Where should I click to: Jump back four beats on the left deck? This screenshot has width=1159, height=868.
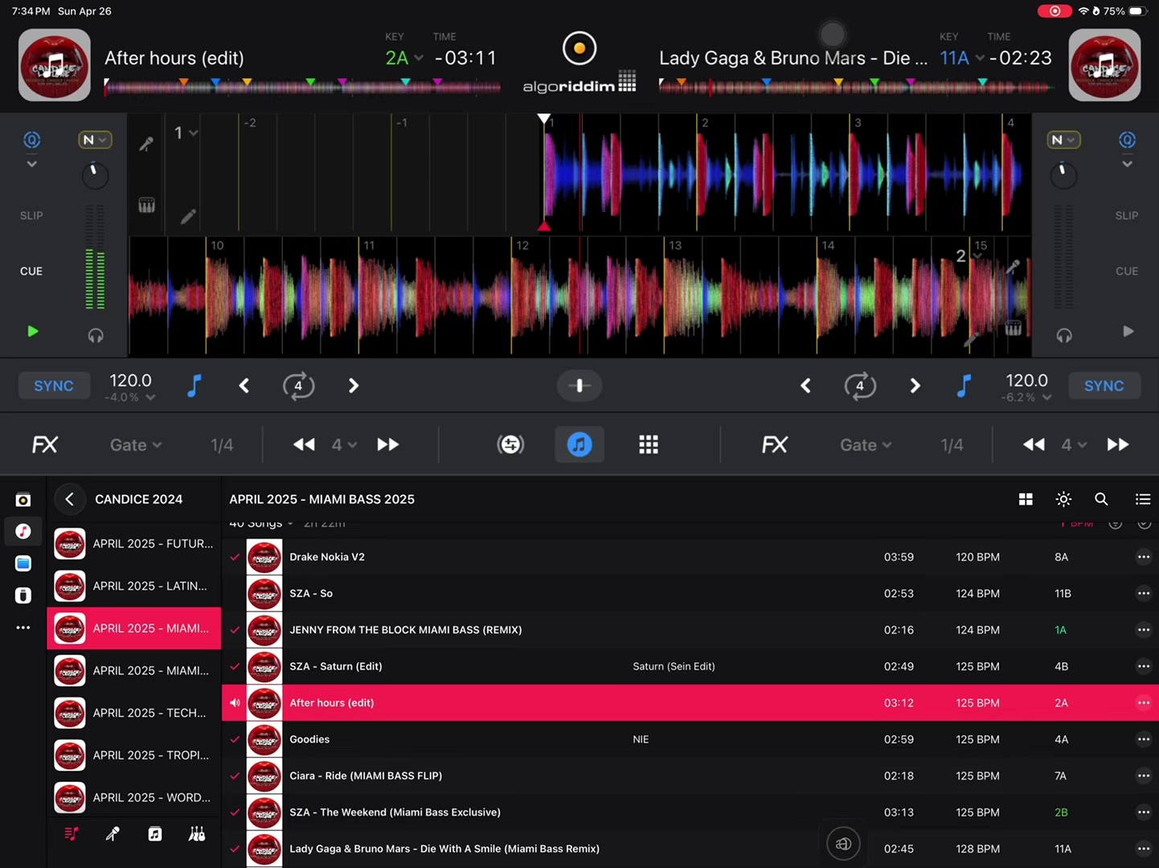304,444
